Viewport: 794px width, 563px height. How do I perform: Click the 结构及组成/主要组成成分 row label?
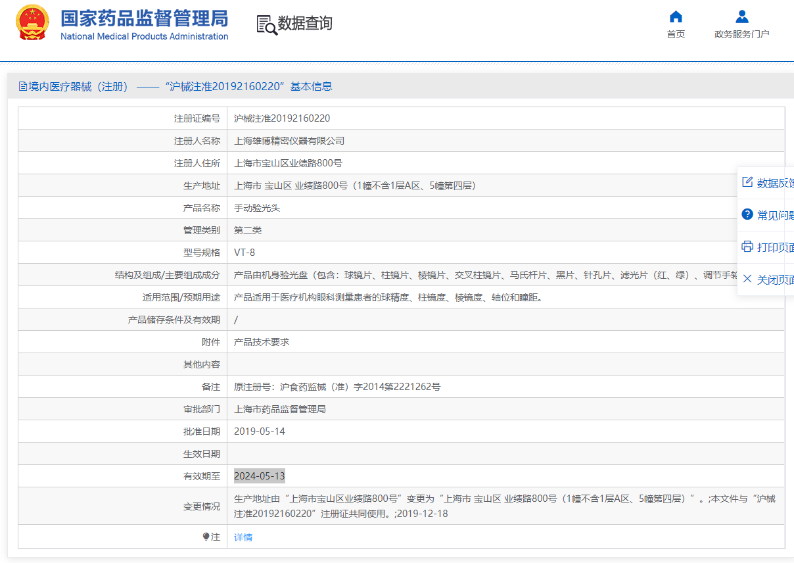(x=168, y=275)
